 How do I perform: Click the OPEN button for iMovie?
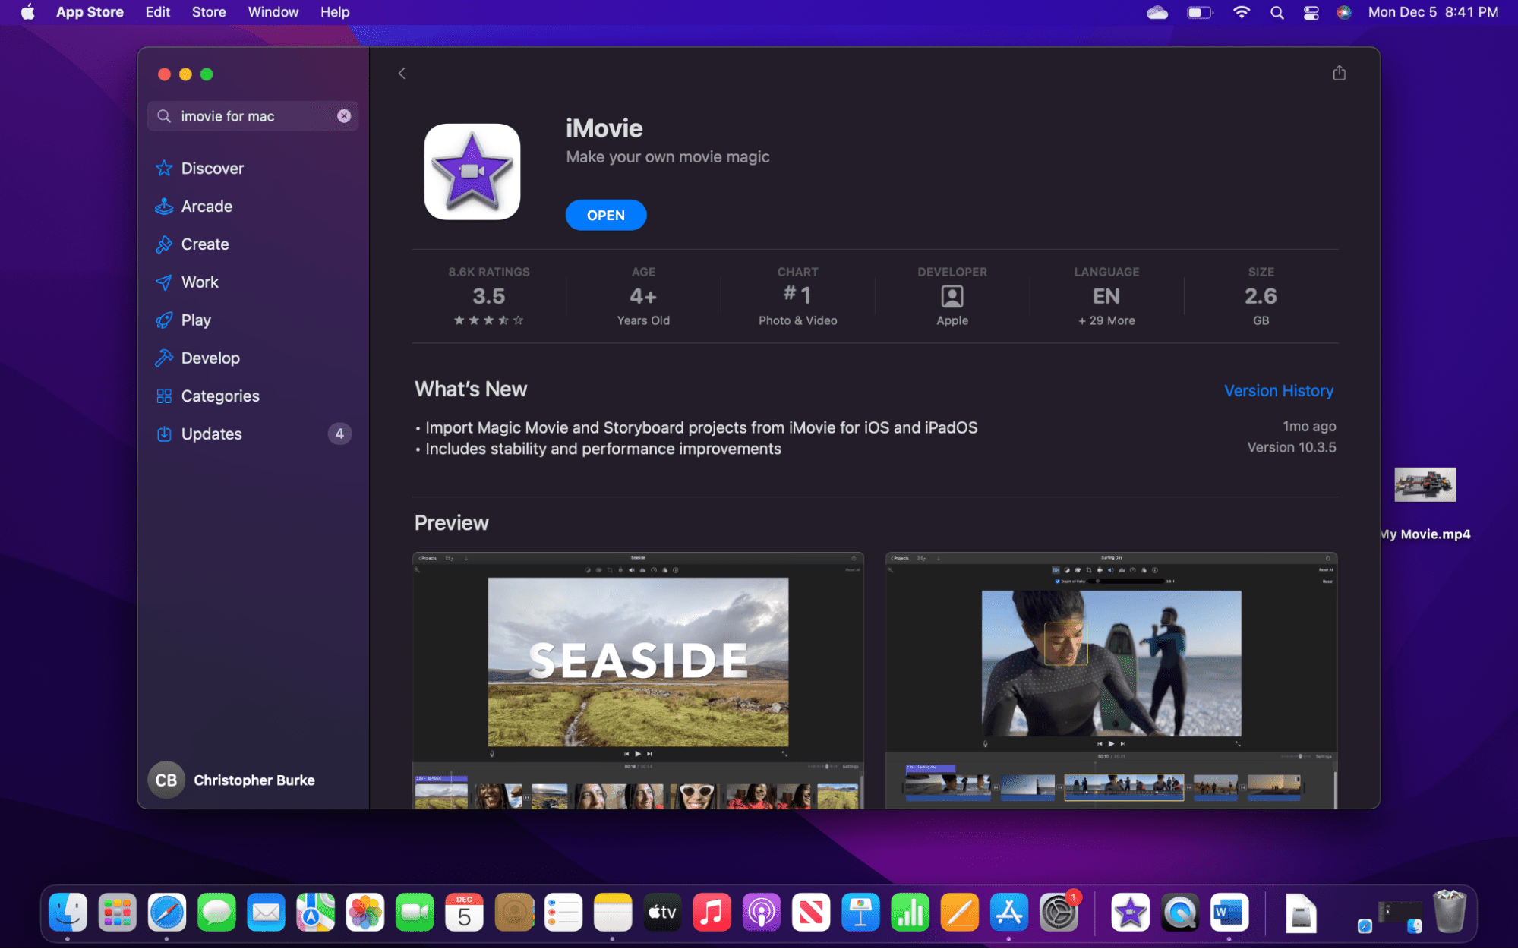pos(606,216)
